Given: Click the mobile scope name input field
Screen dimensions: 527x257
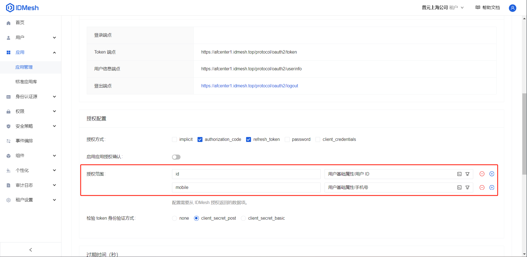Looking at the screenshot, I should 246,188.
